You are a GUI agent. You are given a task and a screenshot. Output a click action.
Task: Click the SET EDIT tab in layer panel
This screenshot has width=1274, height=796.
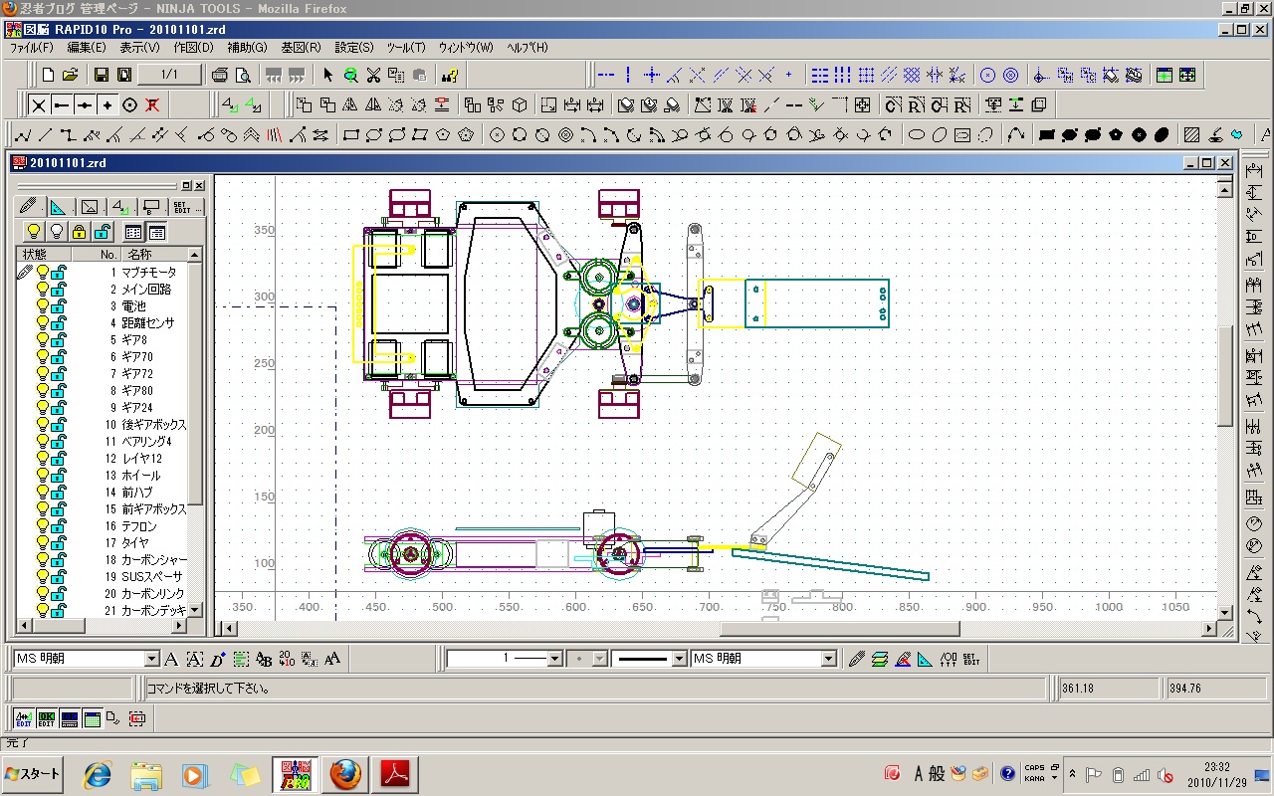point(186,206)
